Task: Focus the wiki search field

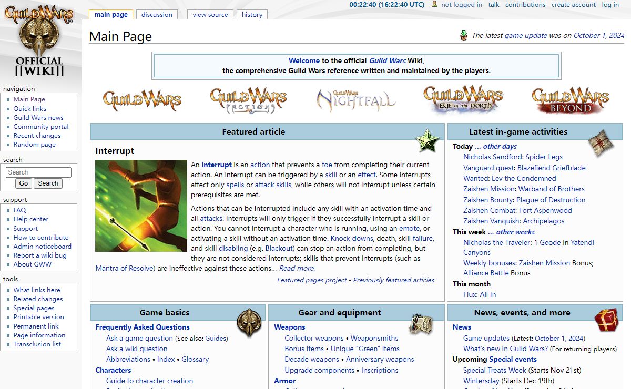Action: point(38,172)
